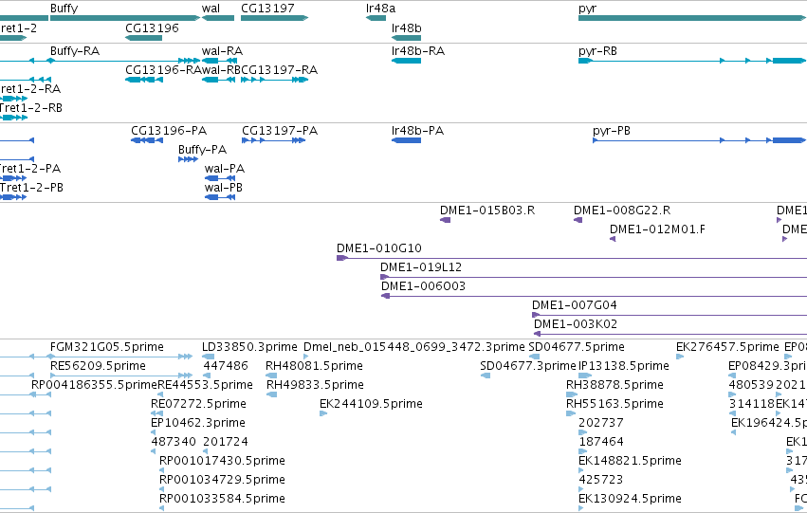Image resolution: width=807 pixels, height=513 pixels.
Task: Select the Dmel_neb_015448_0699_3472.3prime label
Action: [x=414, y=347]
